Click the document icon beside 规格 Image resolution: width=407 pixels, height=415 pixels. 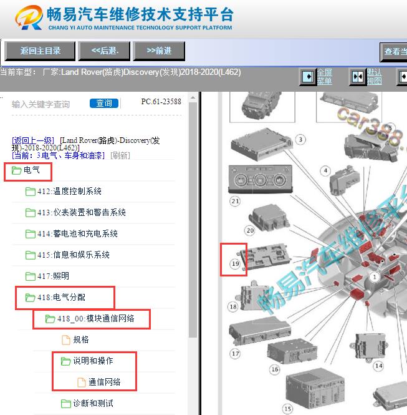pyautogui.click(x=66, y=340)
